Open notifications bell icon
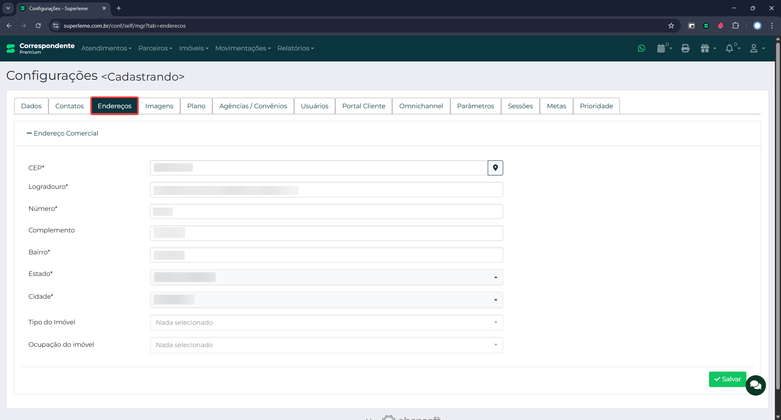The image size is (781, 420). click(x=730, y=48)
